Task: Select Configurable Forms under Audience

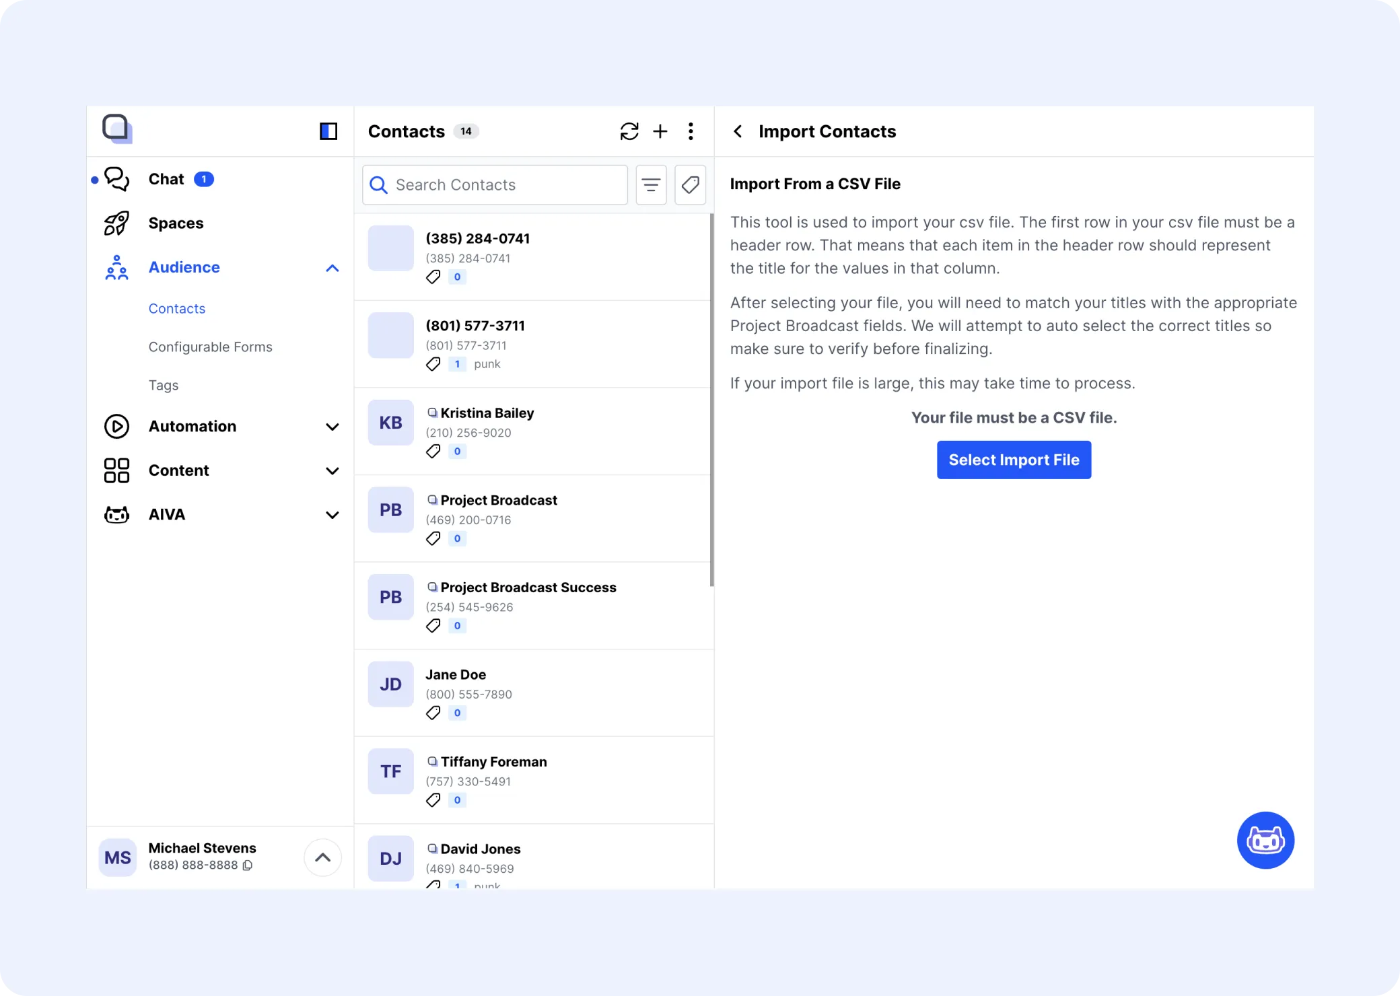Action: pos(211,347)
